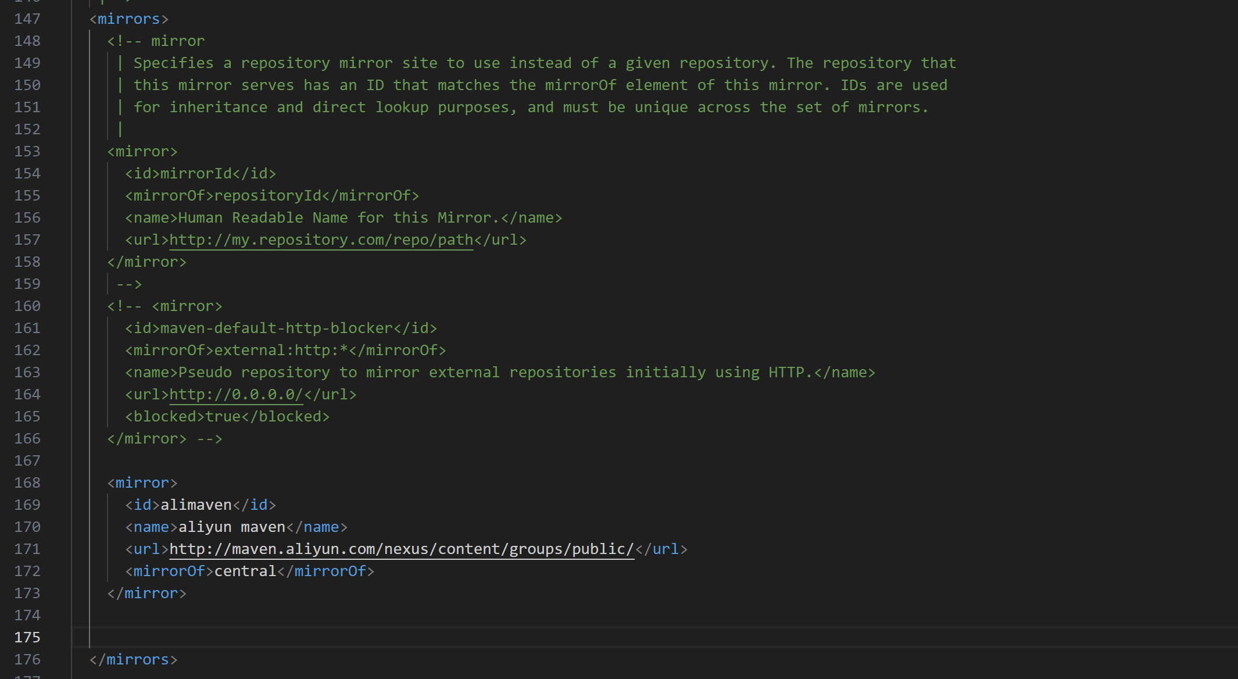This screenshot has width=1238, height=679.
Task: Click line number 175 in gutter
Action: point(27,637)
